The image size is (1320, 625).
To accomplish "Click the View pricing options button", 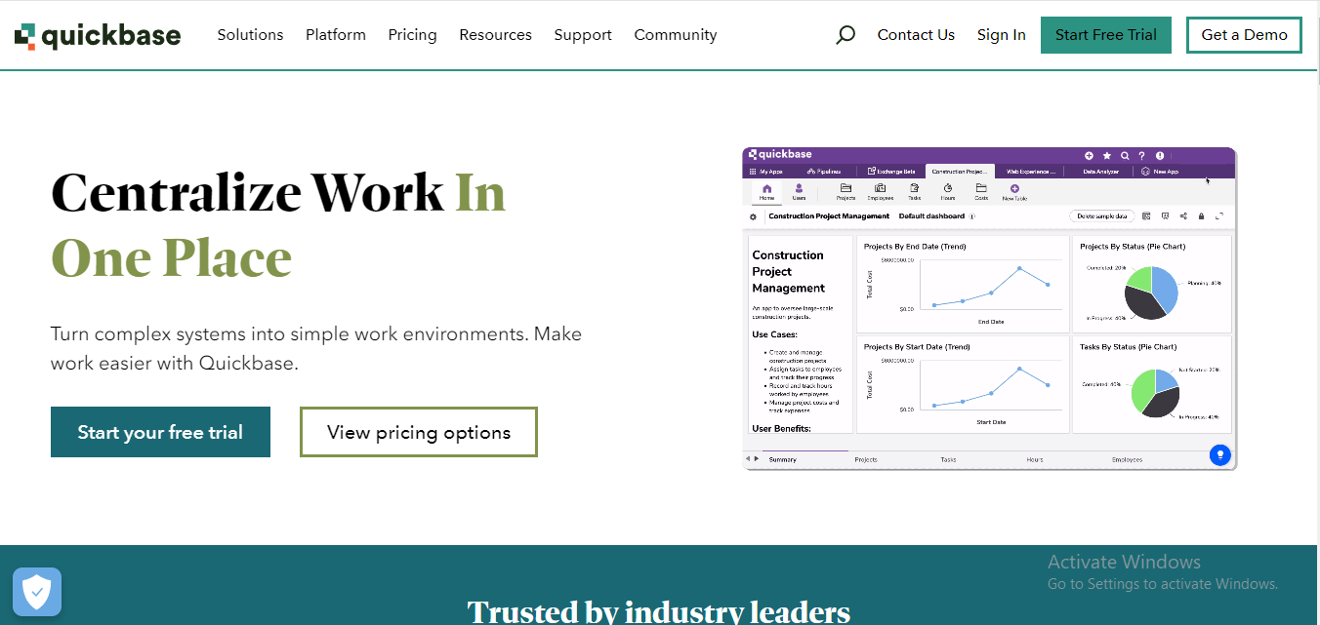I will click(x=419, y=432).
